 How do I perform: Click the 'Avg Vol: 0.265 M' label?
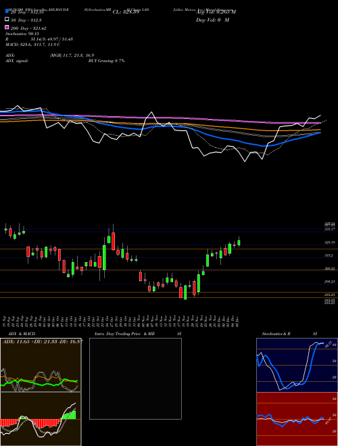pos(216,12)
